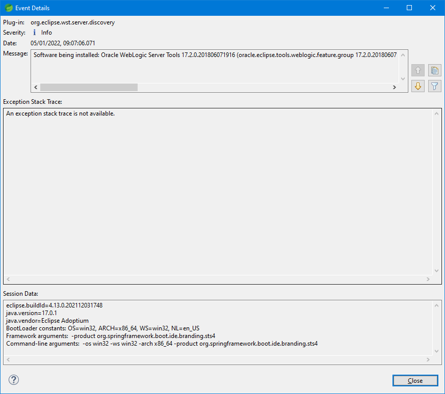
Task: Minimize the Event Details window
Action: point(386,8)
